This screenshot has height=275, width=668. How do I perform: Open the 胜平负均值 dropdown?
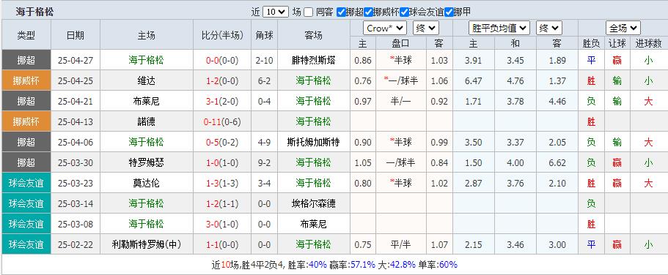click(x=499, y=28)
